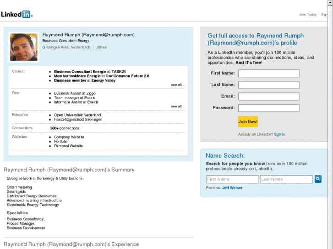Click Advanced metering infrastructure text
The height and width of the screenshot is (249, 333).
(x=34, y=201)
